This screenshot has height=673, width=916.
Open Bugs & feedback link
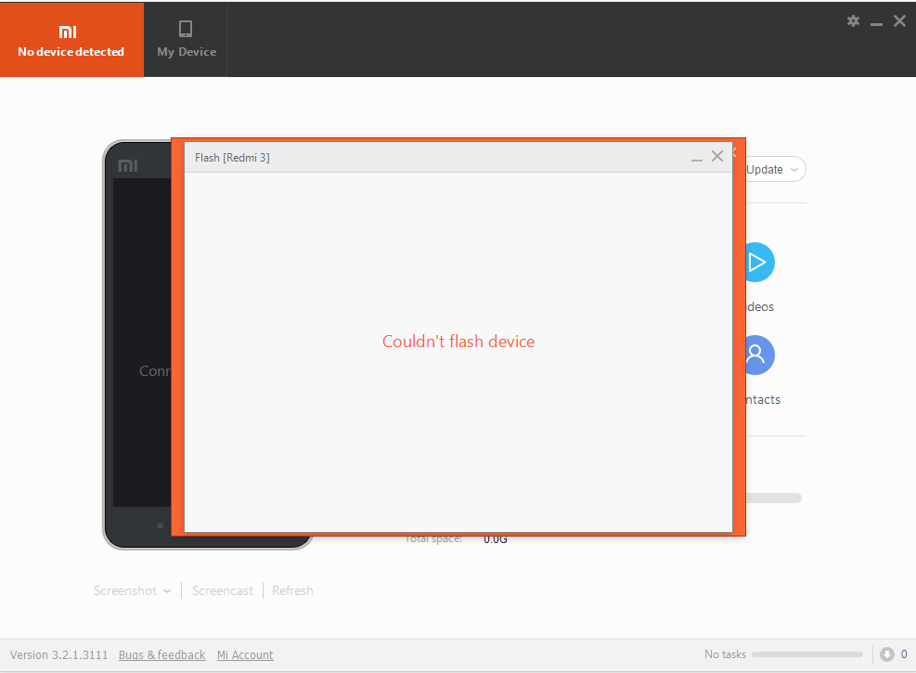161,654
